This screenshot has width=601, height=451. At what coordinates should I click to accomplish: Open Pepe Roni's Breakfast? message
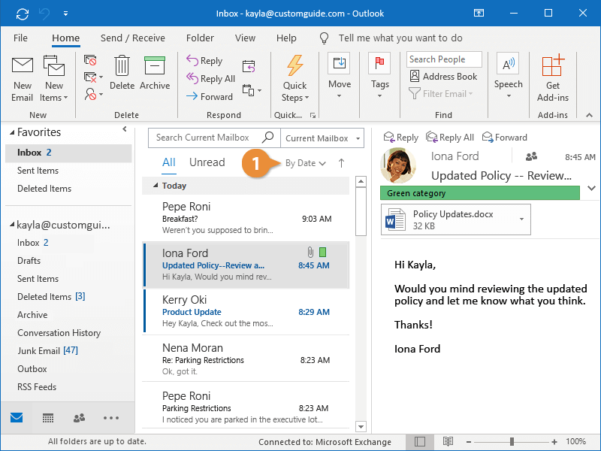pyautogui.click(x=246, y=218)
